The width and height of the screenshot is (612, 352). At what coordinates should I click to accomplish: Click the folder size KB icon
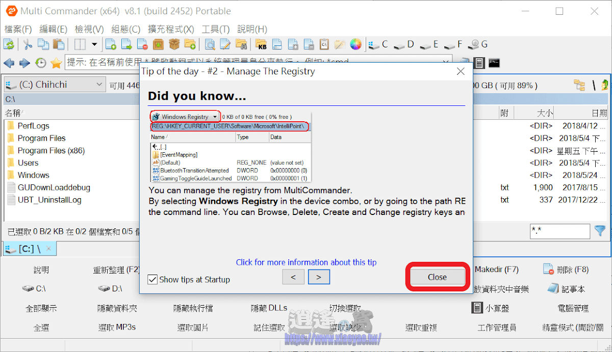[261, 44]
